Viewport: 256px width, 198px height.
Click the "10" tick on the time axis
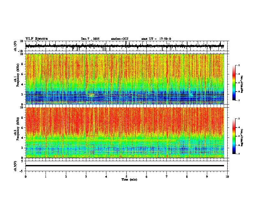(x=227, y=177)
